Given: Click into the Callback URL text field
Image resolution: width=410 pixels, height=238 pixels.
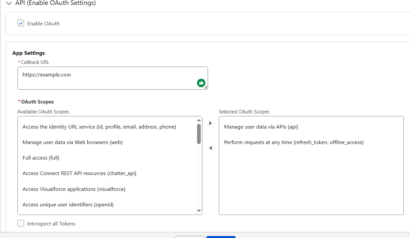Looking at the screenshot, I should click(105, 78).
